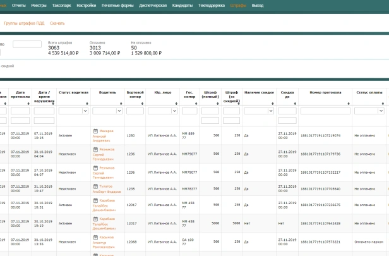Click the Бортовой номер filter field
The height and width of the screenshot is (256, 389).
pos(135,111)
